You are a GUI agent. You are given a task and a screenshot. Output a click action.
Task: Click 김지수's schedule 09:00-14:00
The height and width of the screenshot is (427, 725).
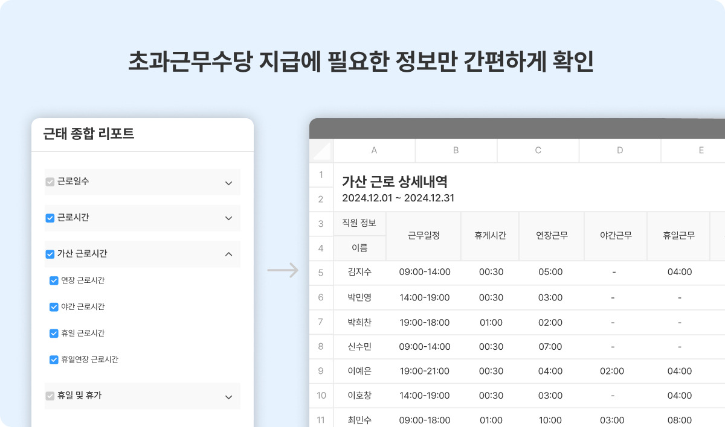coord(425,272)
